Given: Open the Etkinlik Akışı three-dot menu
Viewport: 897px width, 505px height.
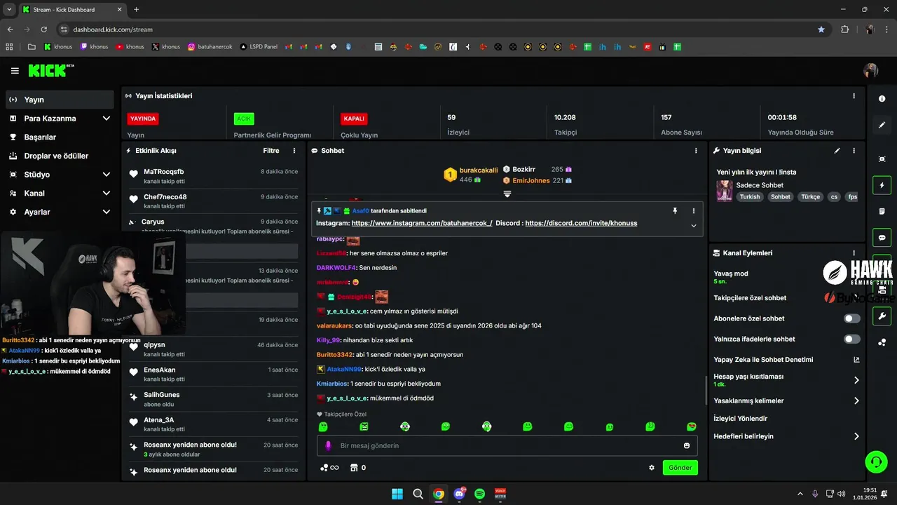Looking at the screenshot, I should click(x=294, y=151).
